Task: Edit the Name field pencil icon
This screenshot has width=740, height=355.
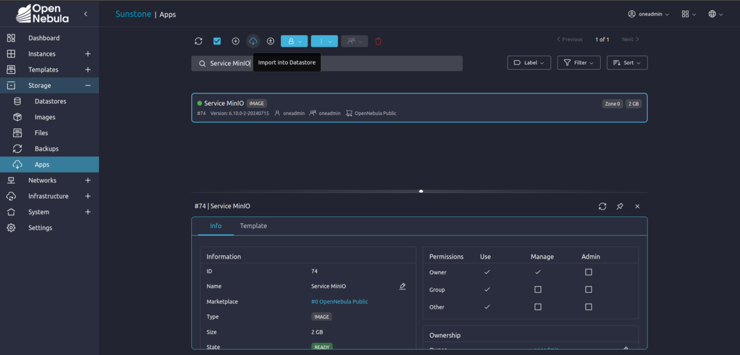Action: pyautogui.click(x=402, y=286)
